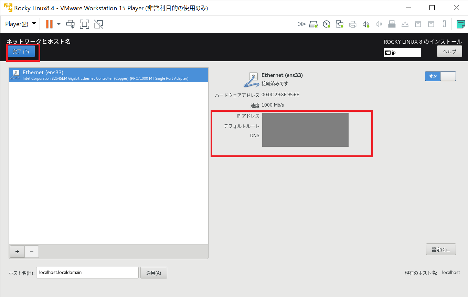This screenshot has width=468, height=297.
Task: Open the green notes message icon
Action: pyautogui.click(x=461, y=24)
